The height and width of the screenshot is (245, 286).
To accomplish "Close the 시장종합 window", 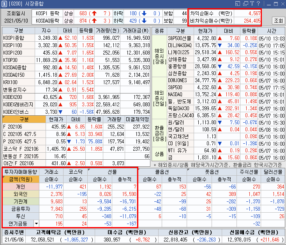I will pyautogui.click(x=283, y=4).
